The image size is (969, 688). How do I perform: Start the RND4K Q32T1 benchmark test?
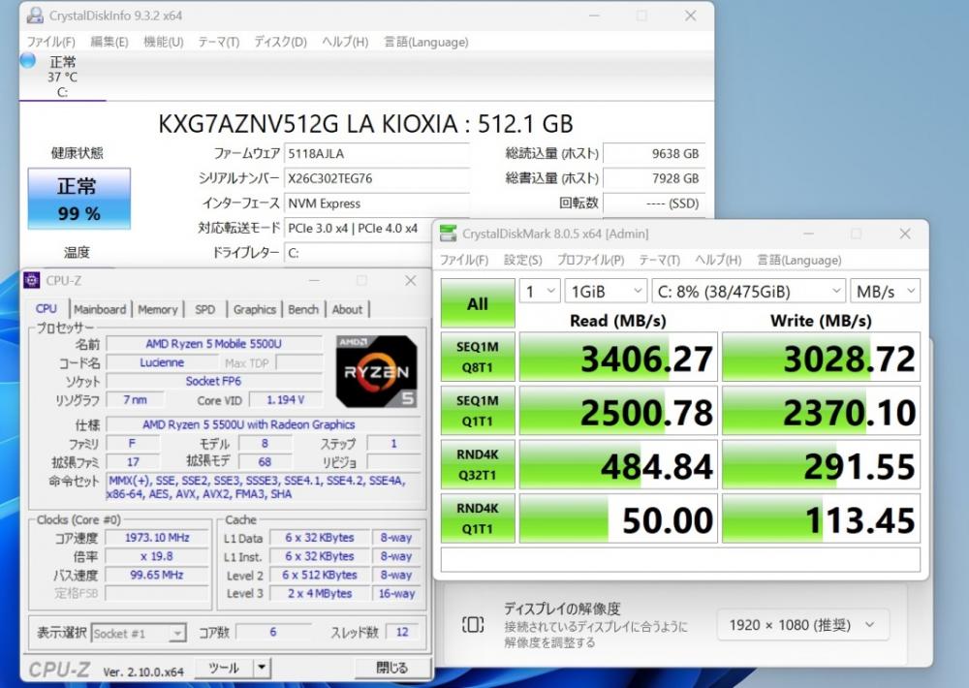tap(478, 464)
